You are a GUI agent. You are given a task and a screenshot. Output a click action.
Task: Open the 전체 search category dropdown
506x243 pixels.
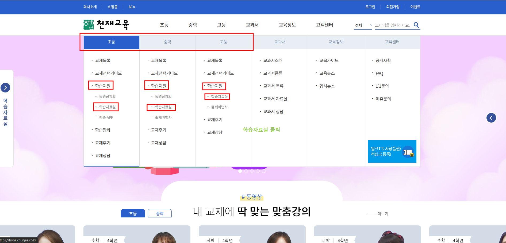(x=363, y=25)
